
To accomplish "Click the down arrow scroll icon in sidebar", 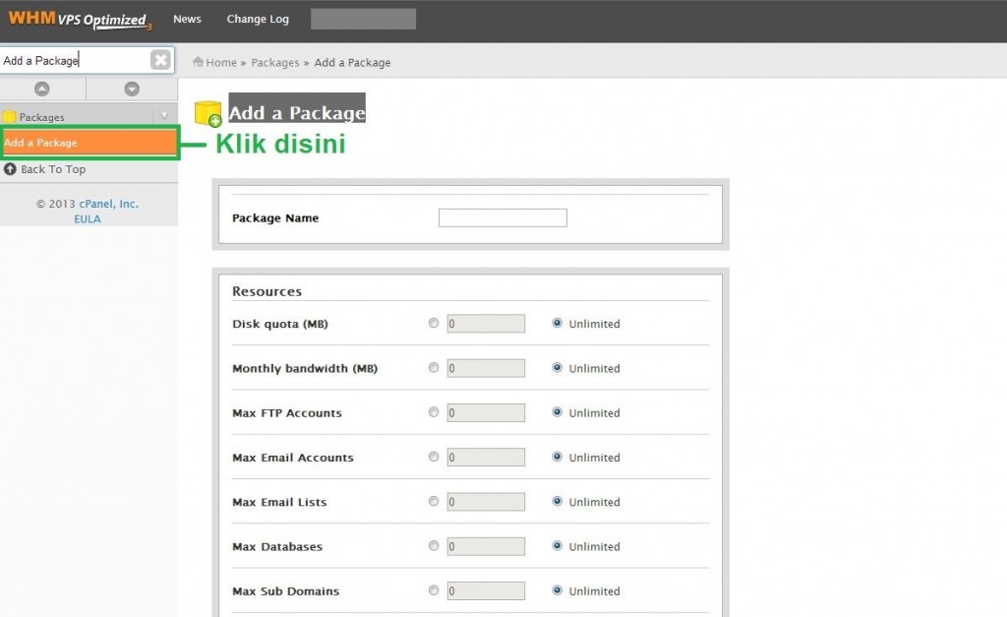I will pos(132,88).
